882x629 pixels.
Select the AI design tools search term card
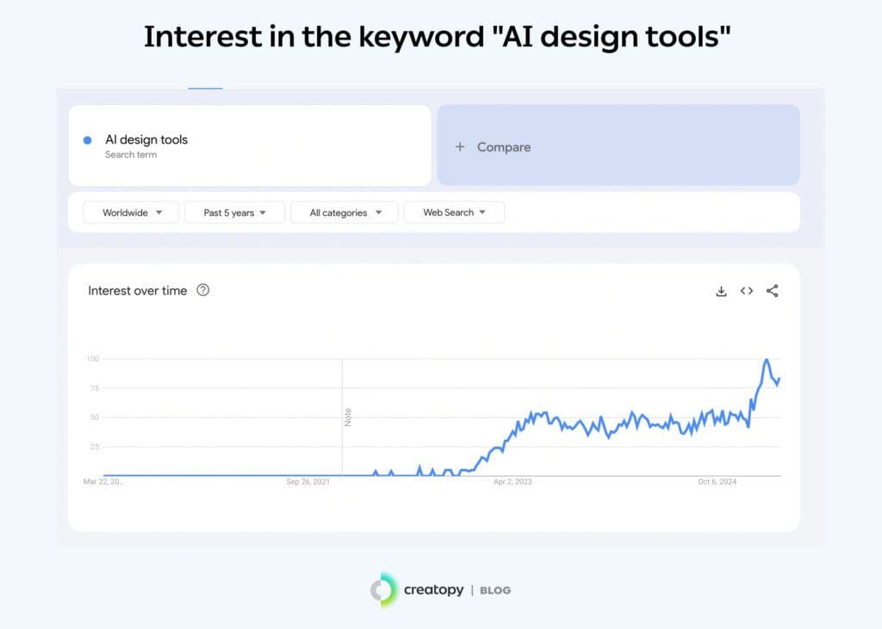[x=250, y=145]
